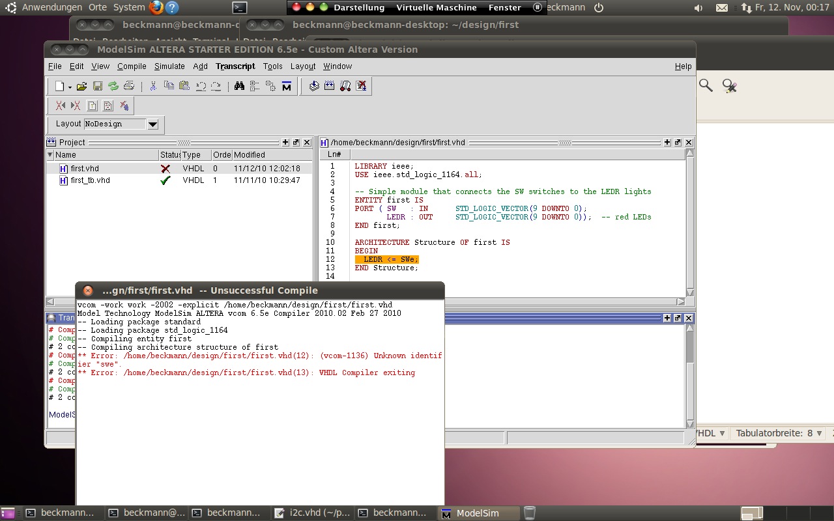
Task: Click the Copy toolbar icon
Action: pyautogui.click(x=169, y=86)
